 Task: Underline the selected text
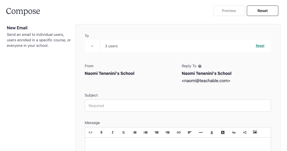[x=124, y=132]
